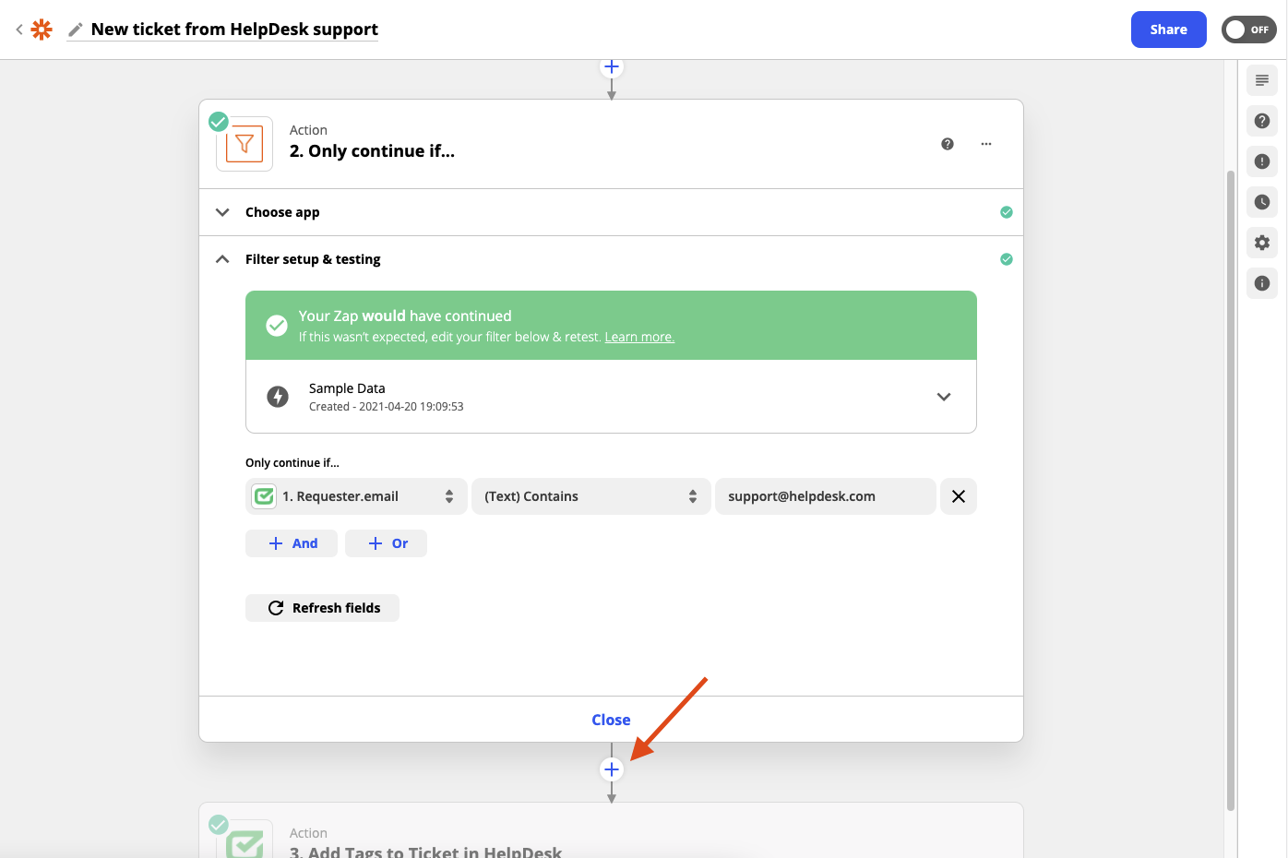Turn the Zap on with the OFF switch
1288x858 pixels.
pyautogui.click(x=1248, y=30)
